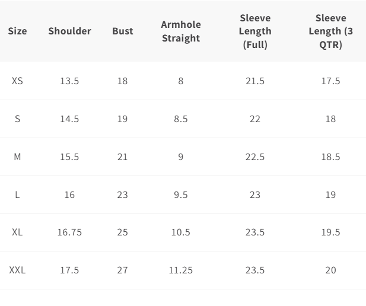Click the S size row label
This screenshot has width=366, height=306.
17,119
